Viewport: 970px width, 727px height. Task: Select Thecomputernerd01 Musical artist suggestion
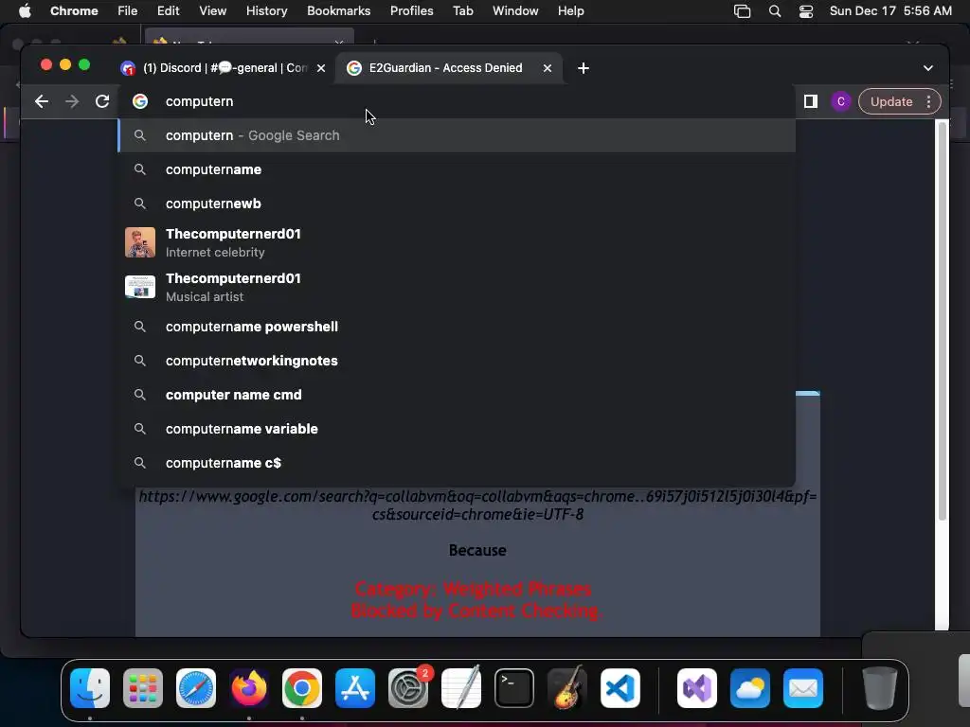(x=457, y=287)
